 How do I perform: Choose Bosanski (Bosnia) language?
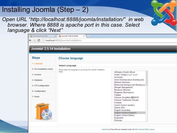(x=130, y=90)
